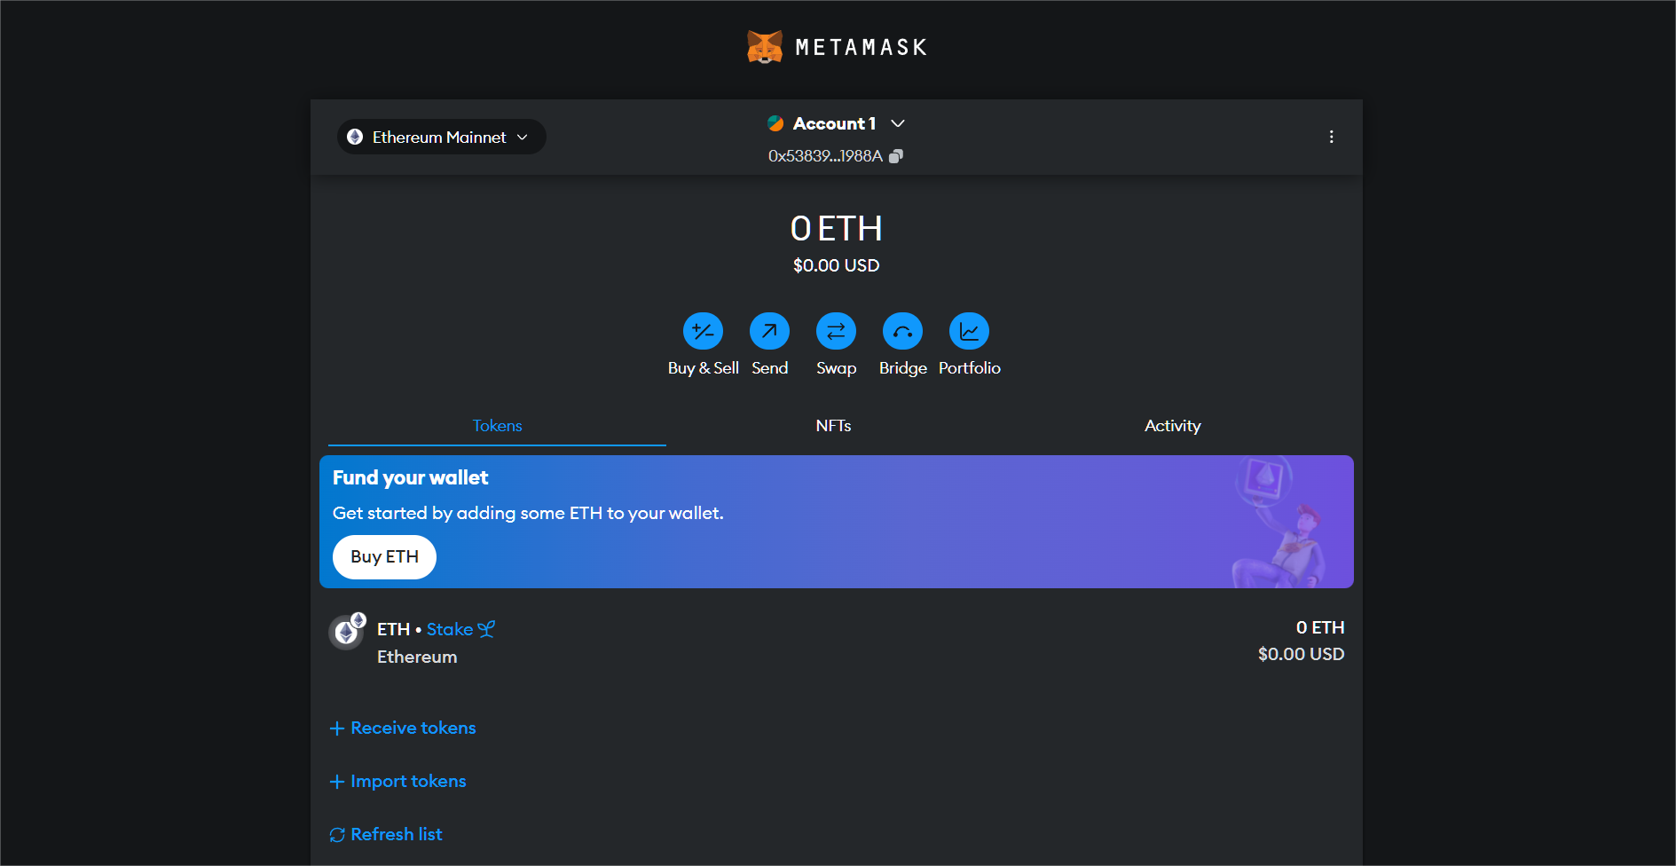Click the Send arrow icon
Screen dimensions: 1676x866
pos(769,331)
